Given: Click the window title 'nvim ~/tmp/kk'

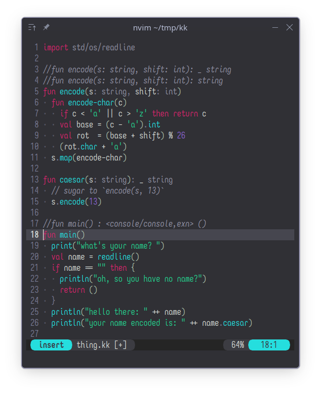Looking at the screenshot, I should click(160, 28).
